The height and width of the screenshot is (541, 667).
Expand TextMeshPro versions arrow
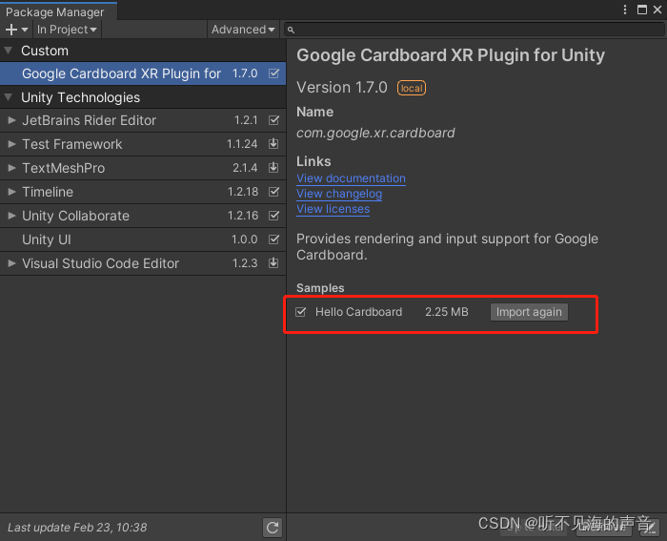11,168
